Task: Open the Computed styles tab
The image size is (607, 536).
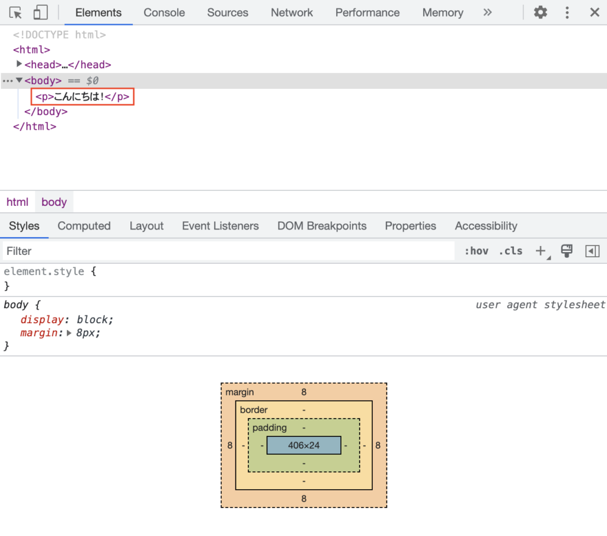Action: click(x=84, y=226)
